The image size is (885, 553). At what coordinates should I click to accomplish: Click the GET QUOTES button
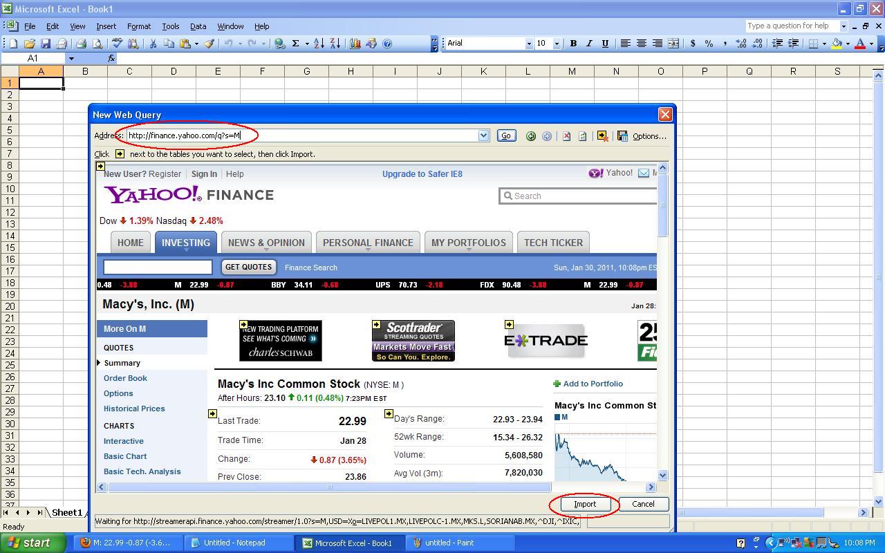(x=248, y=267)
